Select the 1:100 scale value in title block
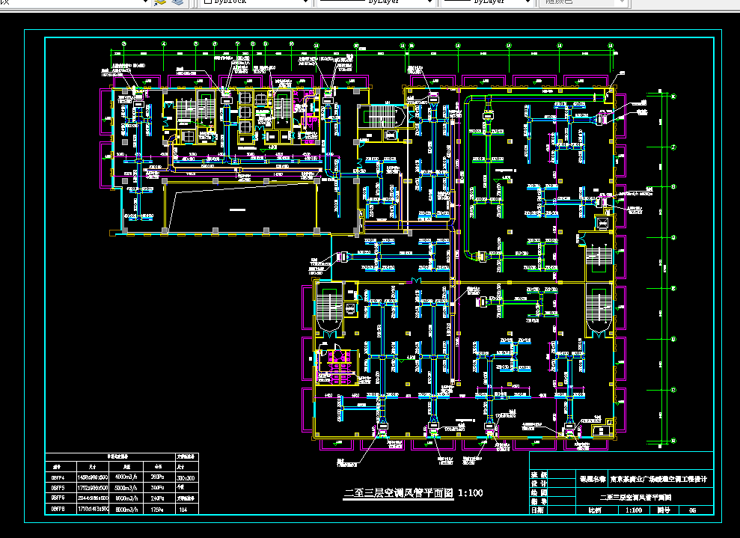Screen dimensions: 740x538 [x=634, y=509]
